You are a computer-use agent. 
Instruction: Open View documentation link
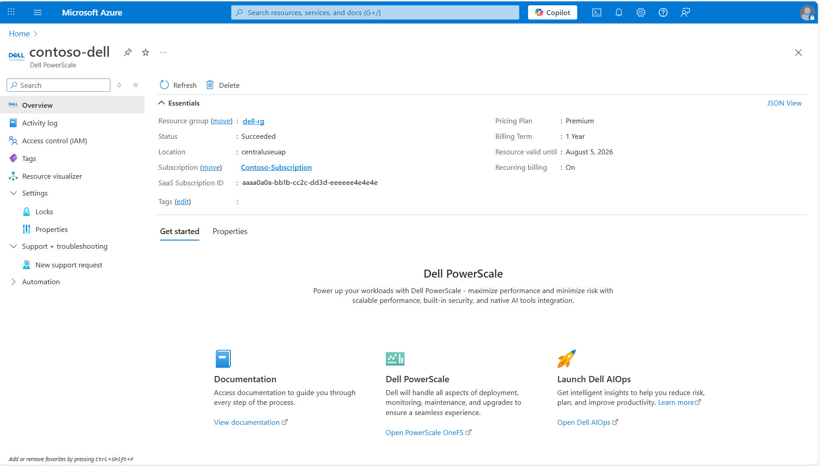(251, 423)
